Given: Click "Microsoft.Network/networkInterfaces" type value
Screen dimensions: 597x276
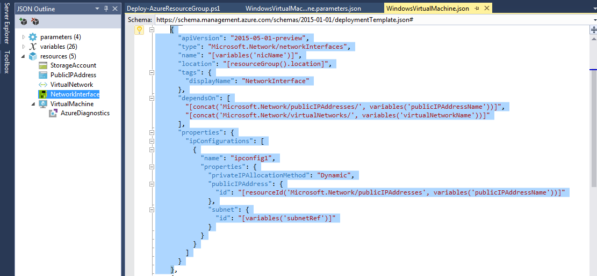Looking at the screenshot, I should point(279,47).
